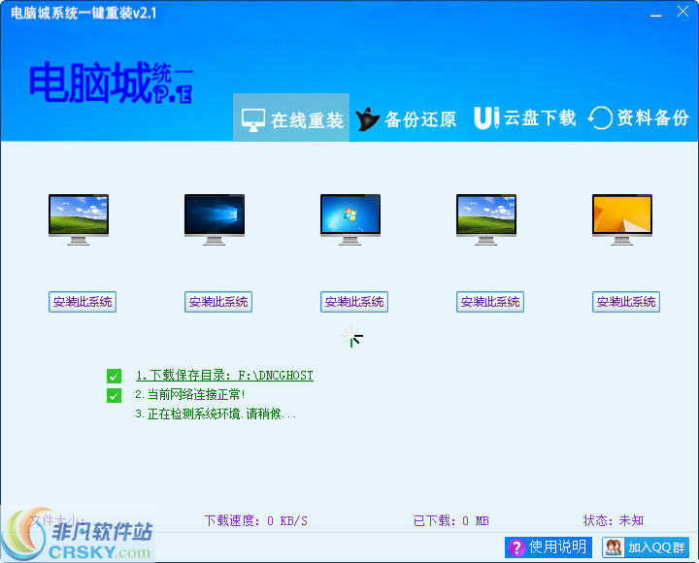The height and width of the screenshot is (563, 699).
Task: Click 安装此系统 under the Windows 10 monitor
Action: click(218, 302)
